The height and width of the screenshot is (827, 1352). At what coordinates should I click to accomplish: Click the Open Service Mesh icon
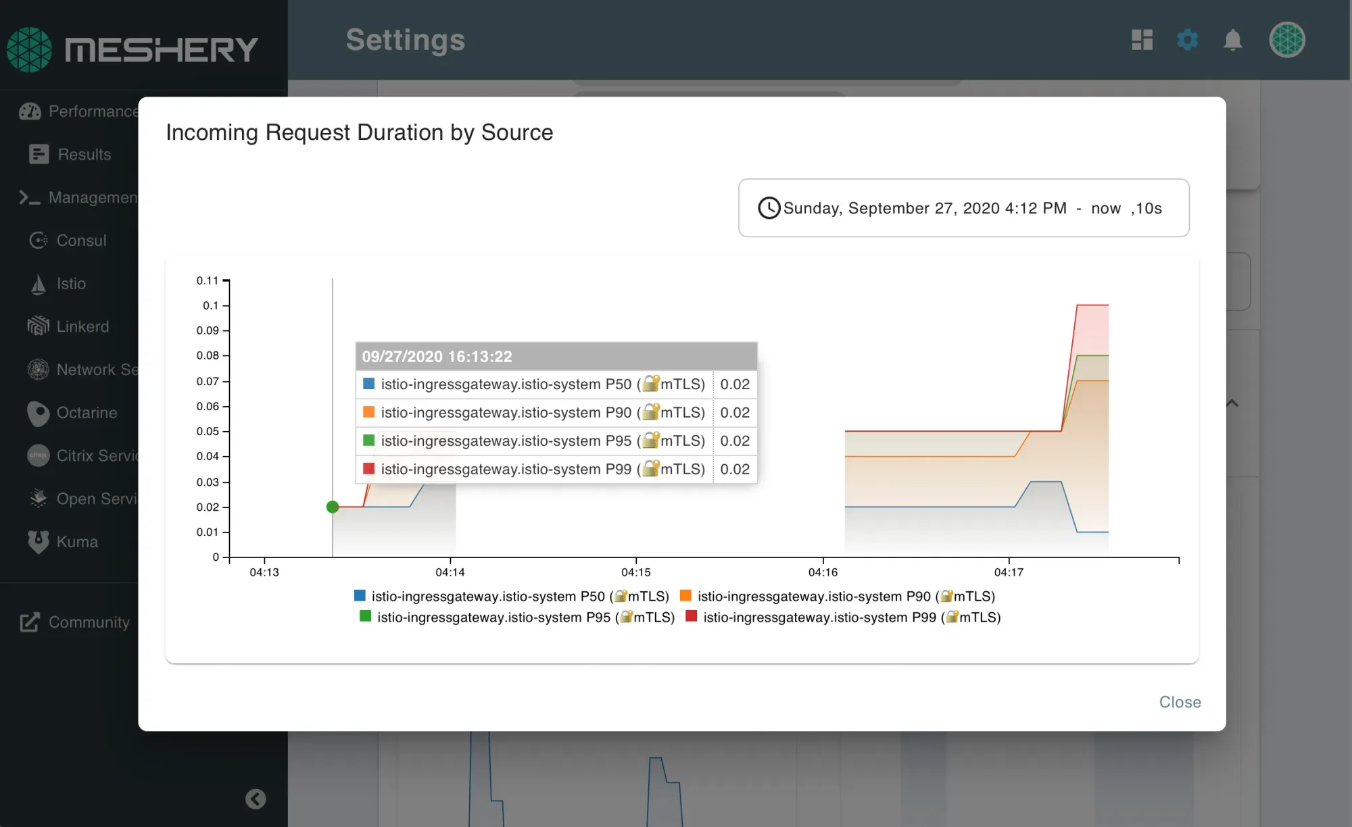[39, 499]
